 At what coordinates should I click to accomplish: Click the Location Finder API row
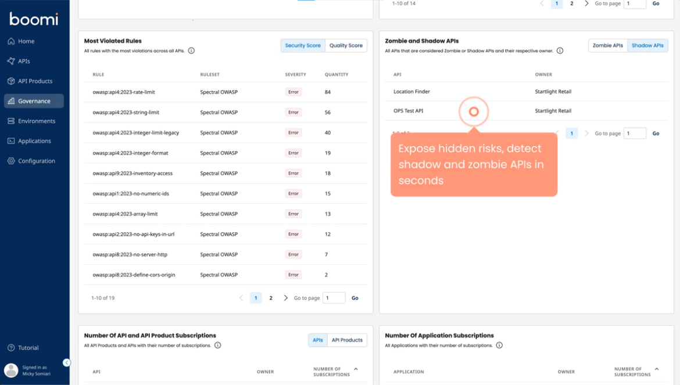click(x=527, y=91)
